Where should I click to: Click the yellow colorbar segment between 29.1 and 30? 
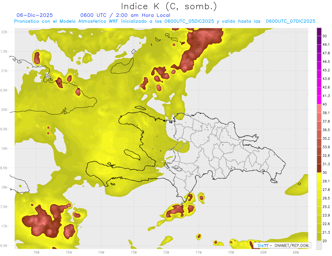coord(319,177)
